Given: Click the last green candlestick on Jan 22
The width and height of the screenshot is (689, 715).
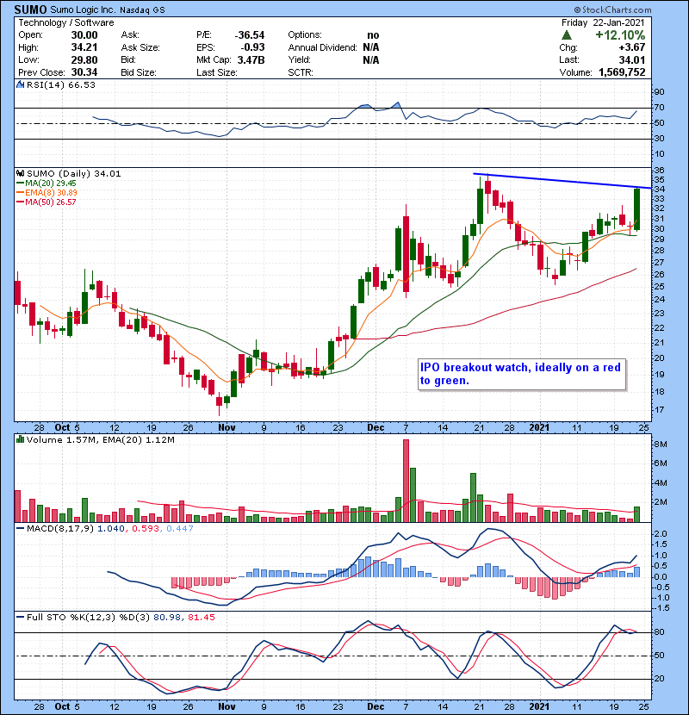Looking at the screenshot, I should [x=637, y=208].
